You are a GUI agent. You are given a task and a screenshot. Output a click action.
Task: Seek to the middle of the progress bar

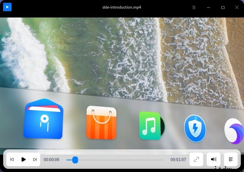[x=115, y=160]
